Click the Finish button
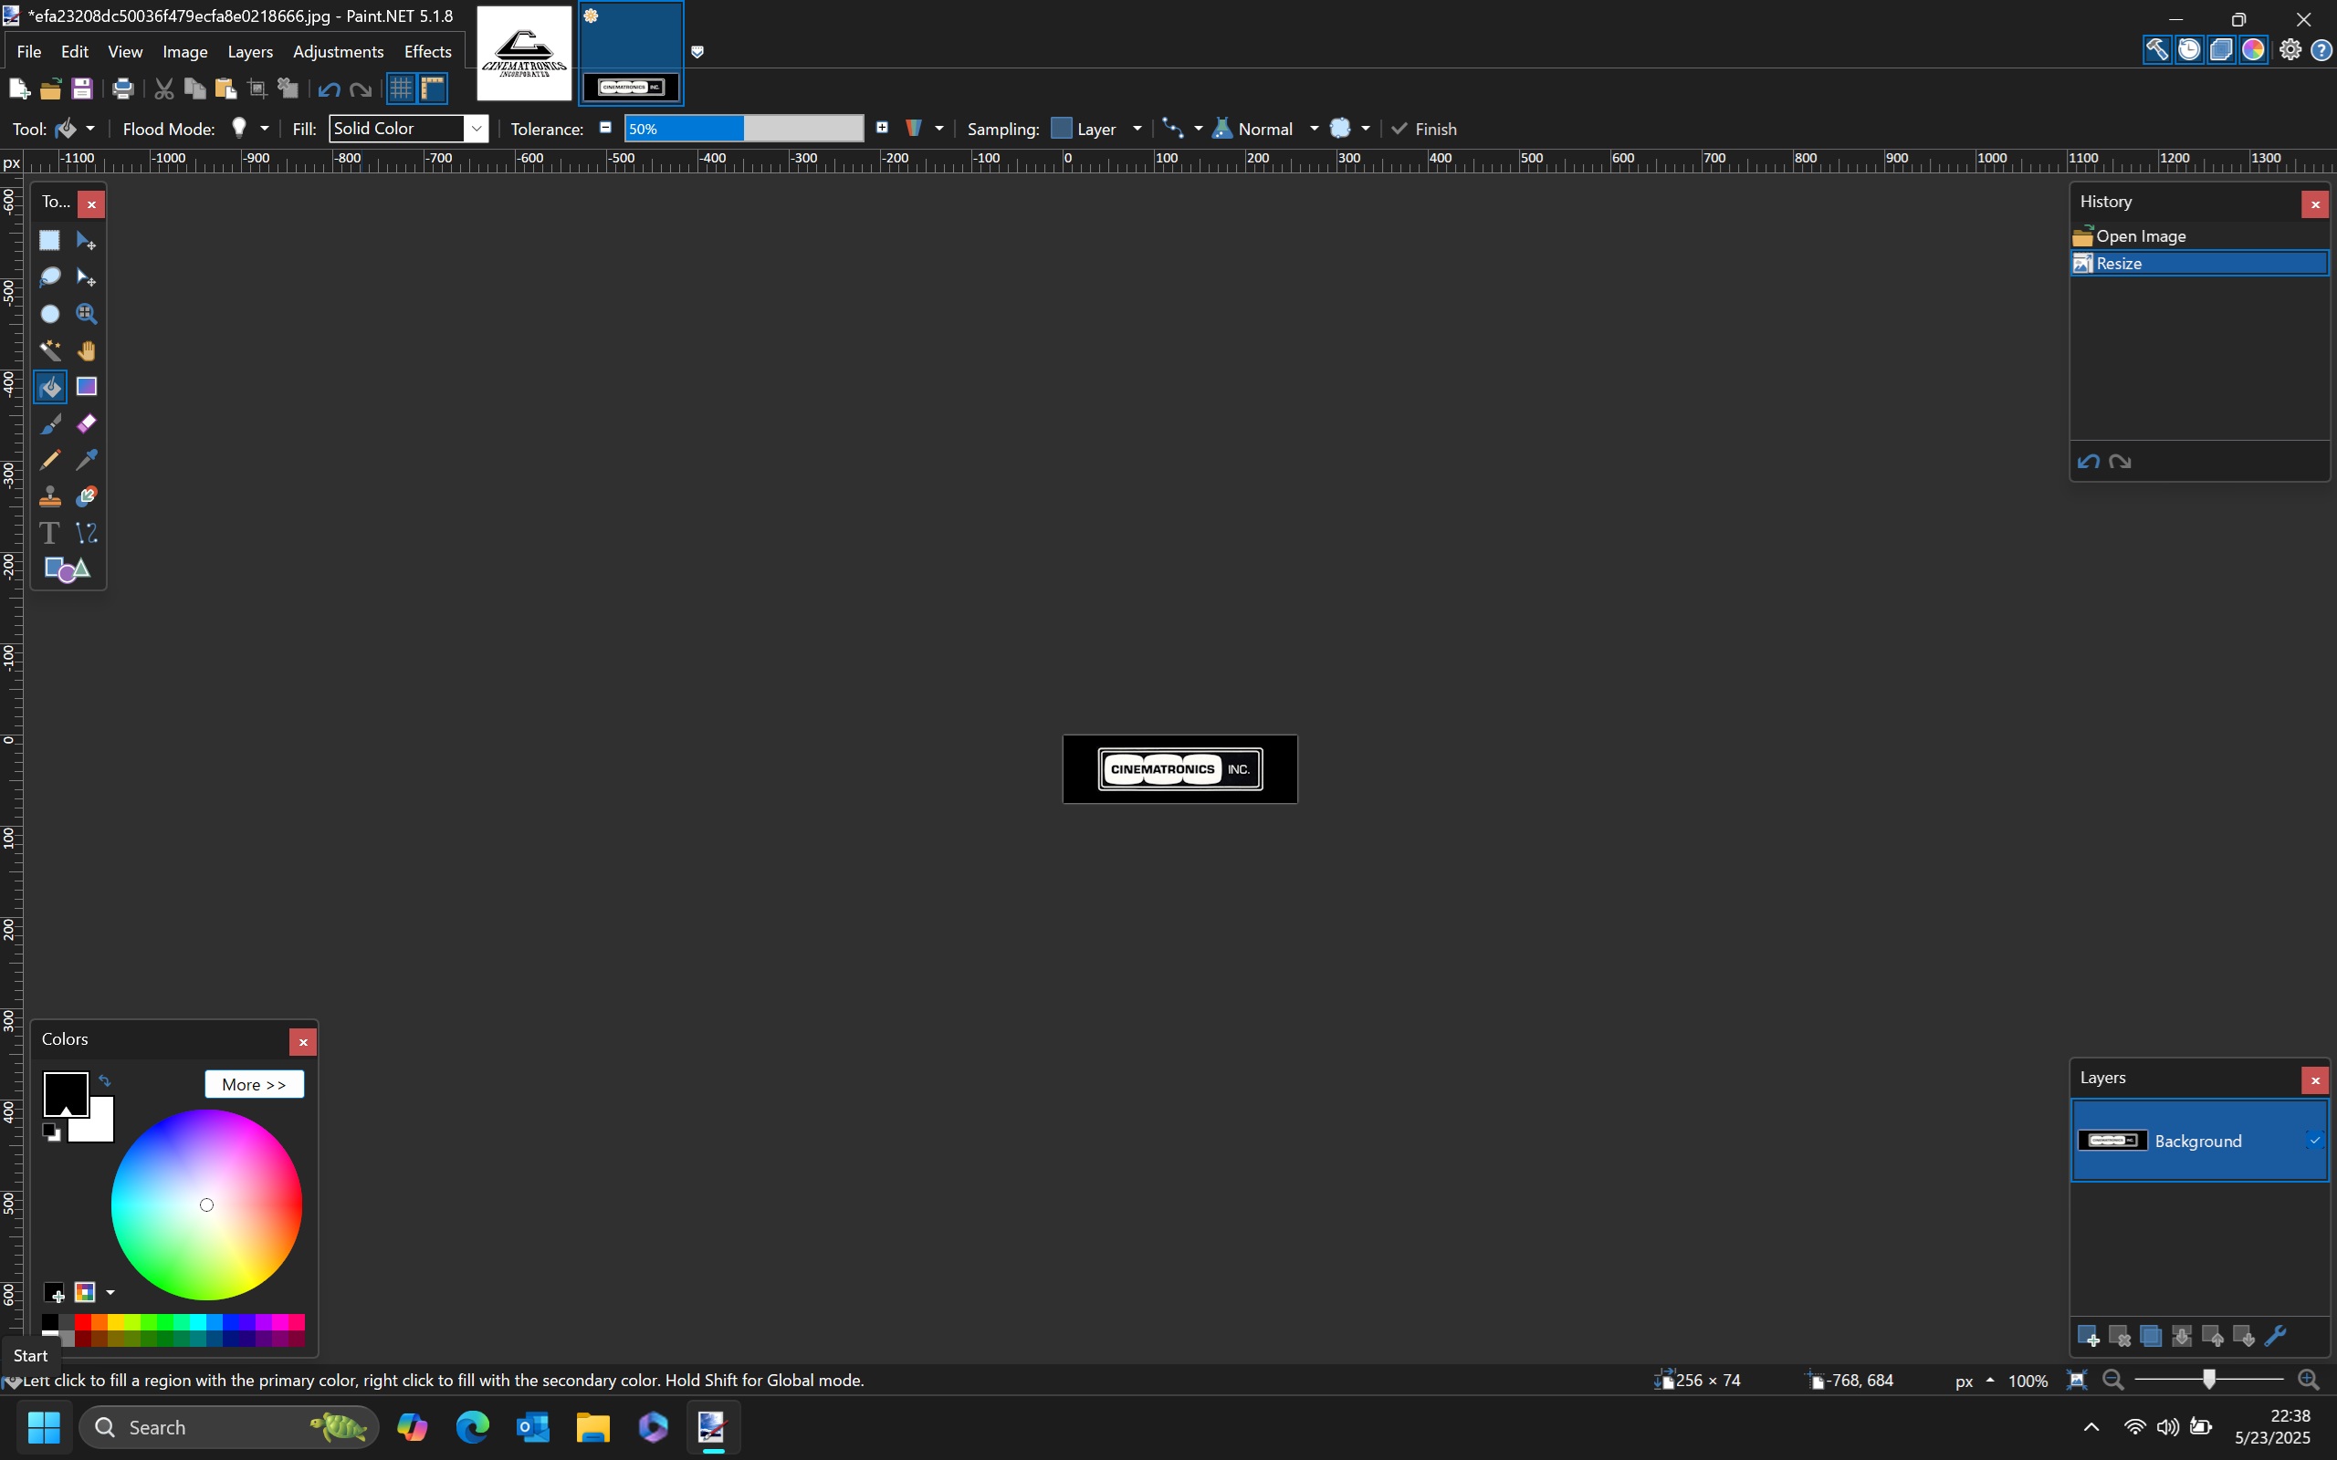The image size is (2337, 1460). (1424, 129)
